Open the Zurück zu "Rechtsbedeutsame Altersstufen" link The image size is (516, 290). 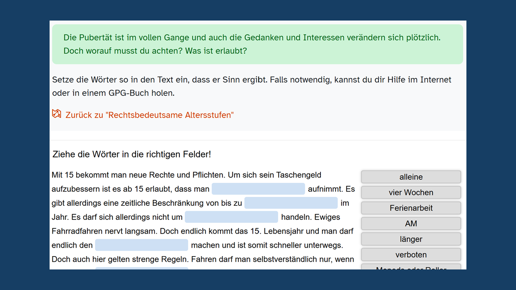pyautogui.click(x=150, y=115)
